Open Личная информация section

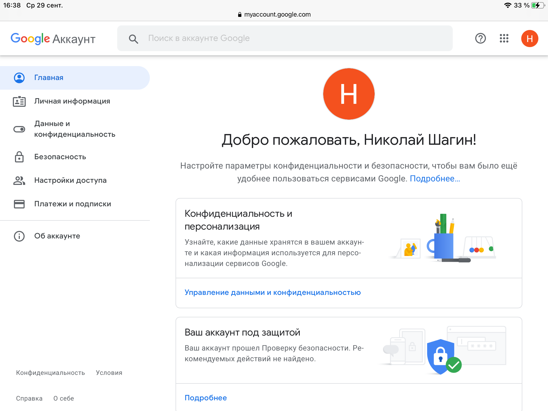tap(75, 101)
